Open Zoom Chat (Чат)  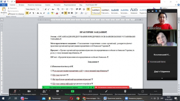(x=57, y=92)
